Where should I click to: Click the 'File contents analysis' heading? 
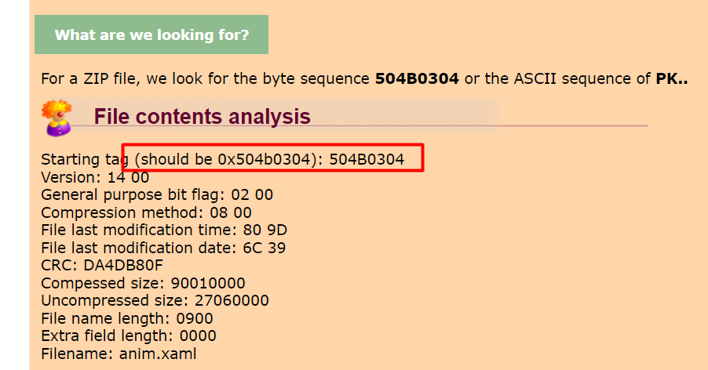click(x=202, y=116)
